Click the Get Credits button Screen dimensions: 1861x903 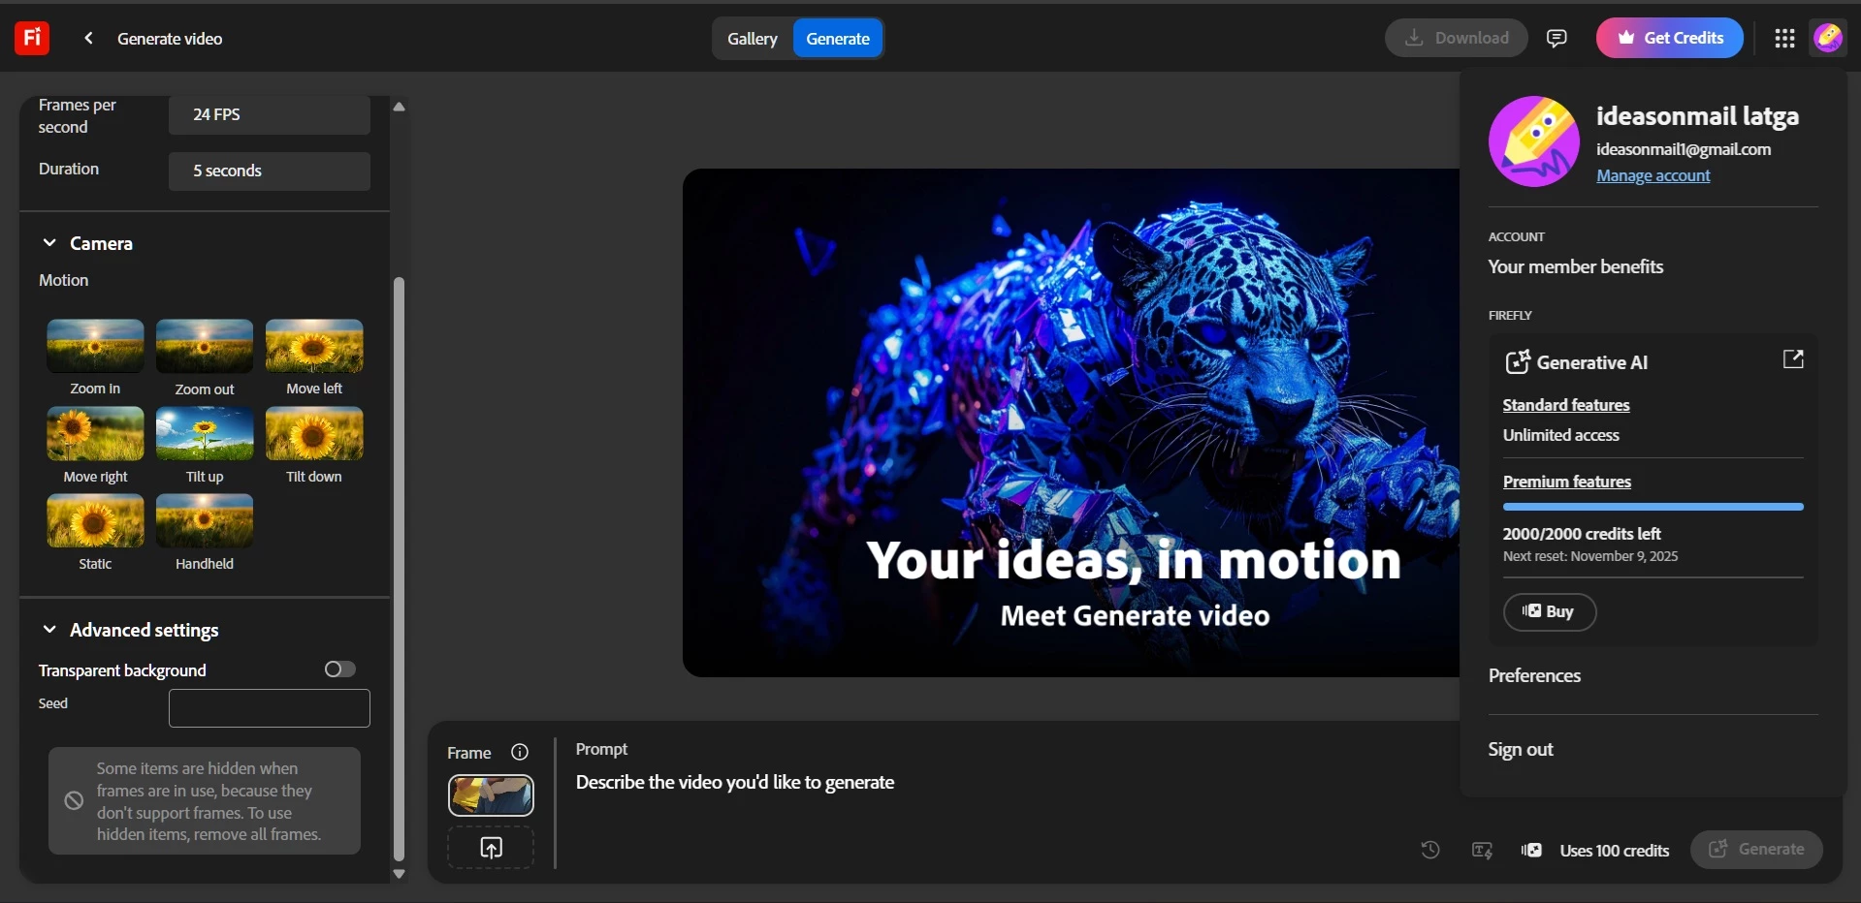(x=1670, y=38)
